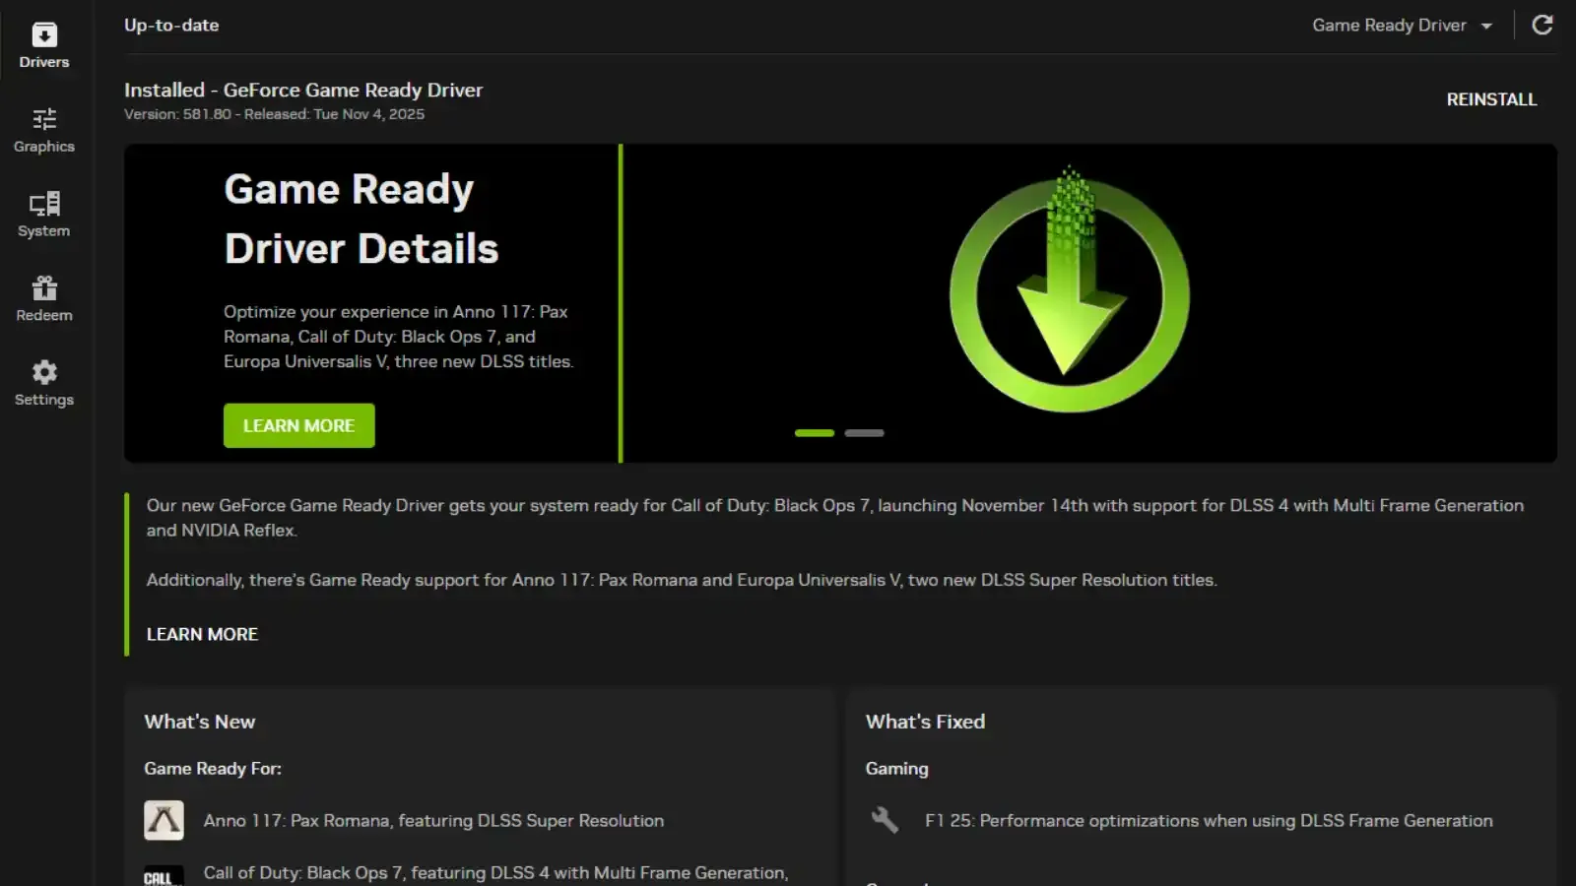Click the Call of Duty game icon
The image size is (1576, 886).
[164, 874]
